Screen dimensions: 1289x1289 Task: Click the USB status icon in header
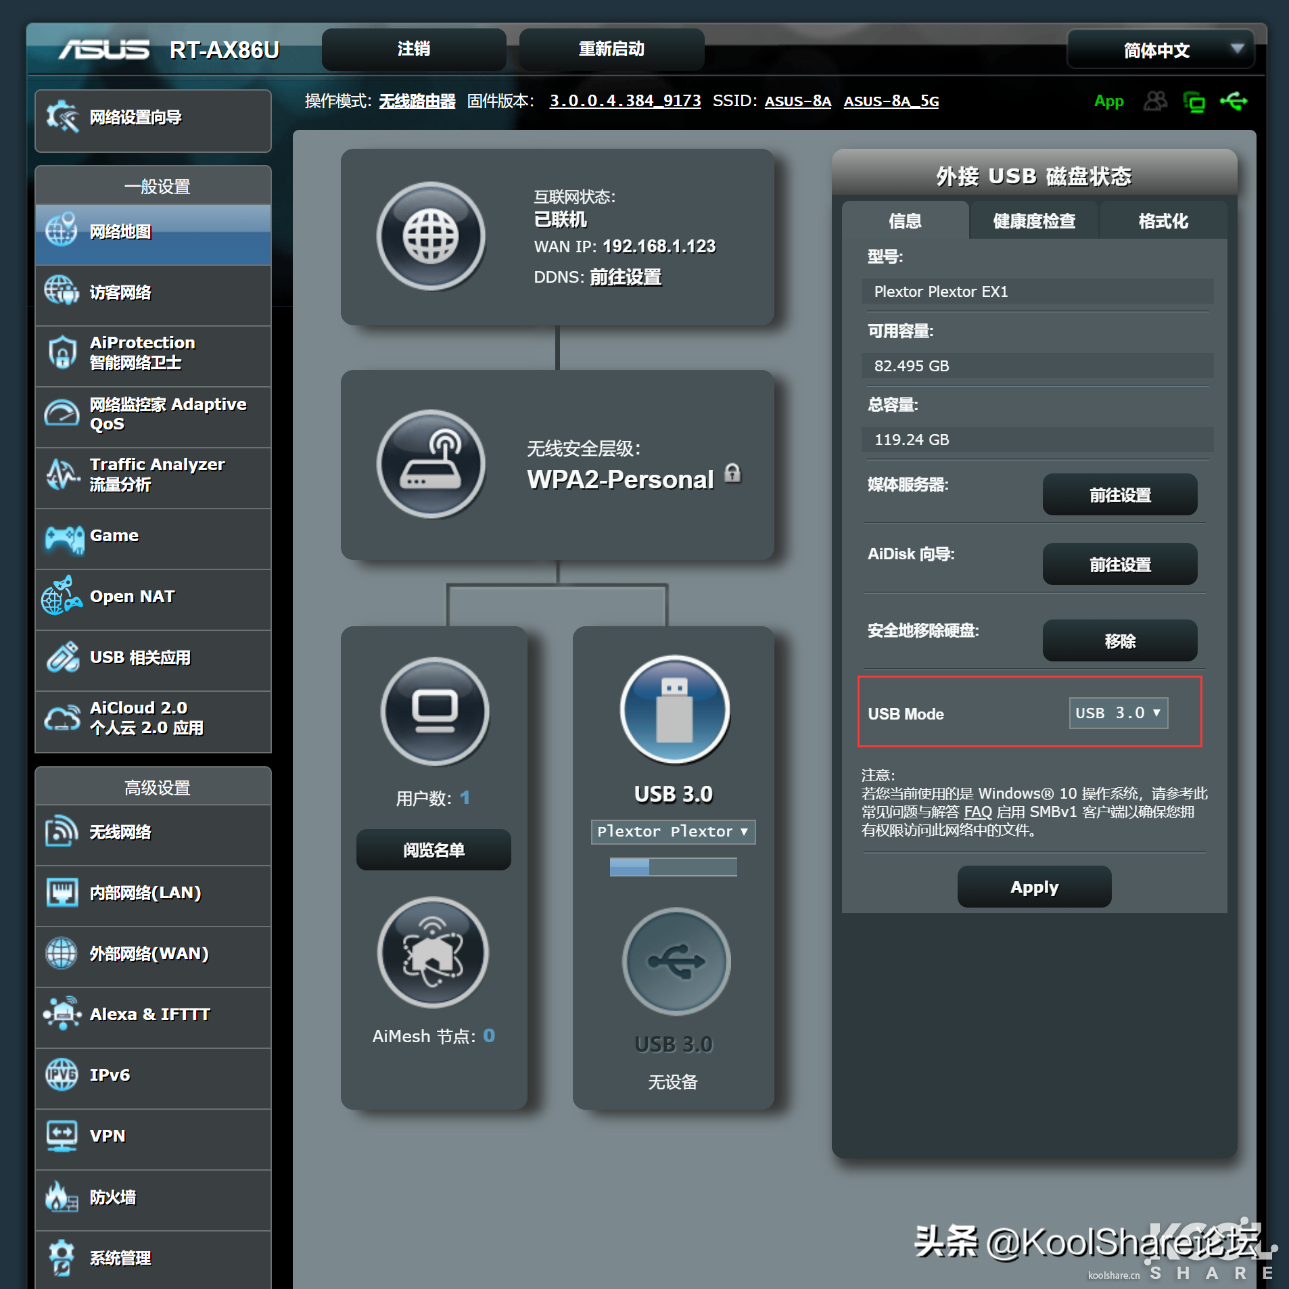(x=1234, y=101)
